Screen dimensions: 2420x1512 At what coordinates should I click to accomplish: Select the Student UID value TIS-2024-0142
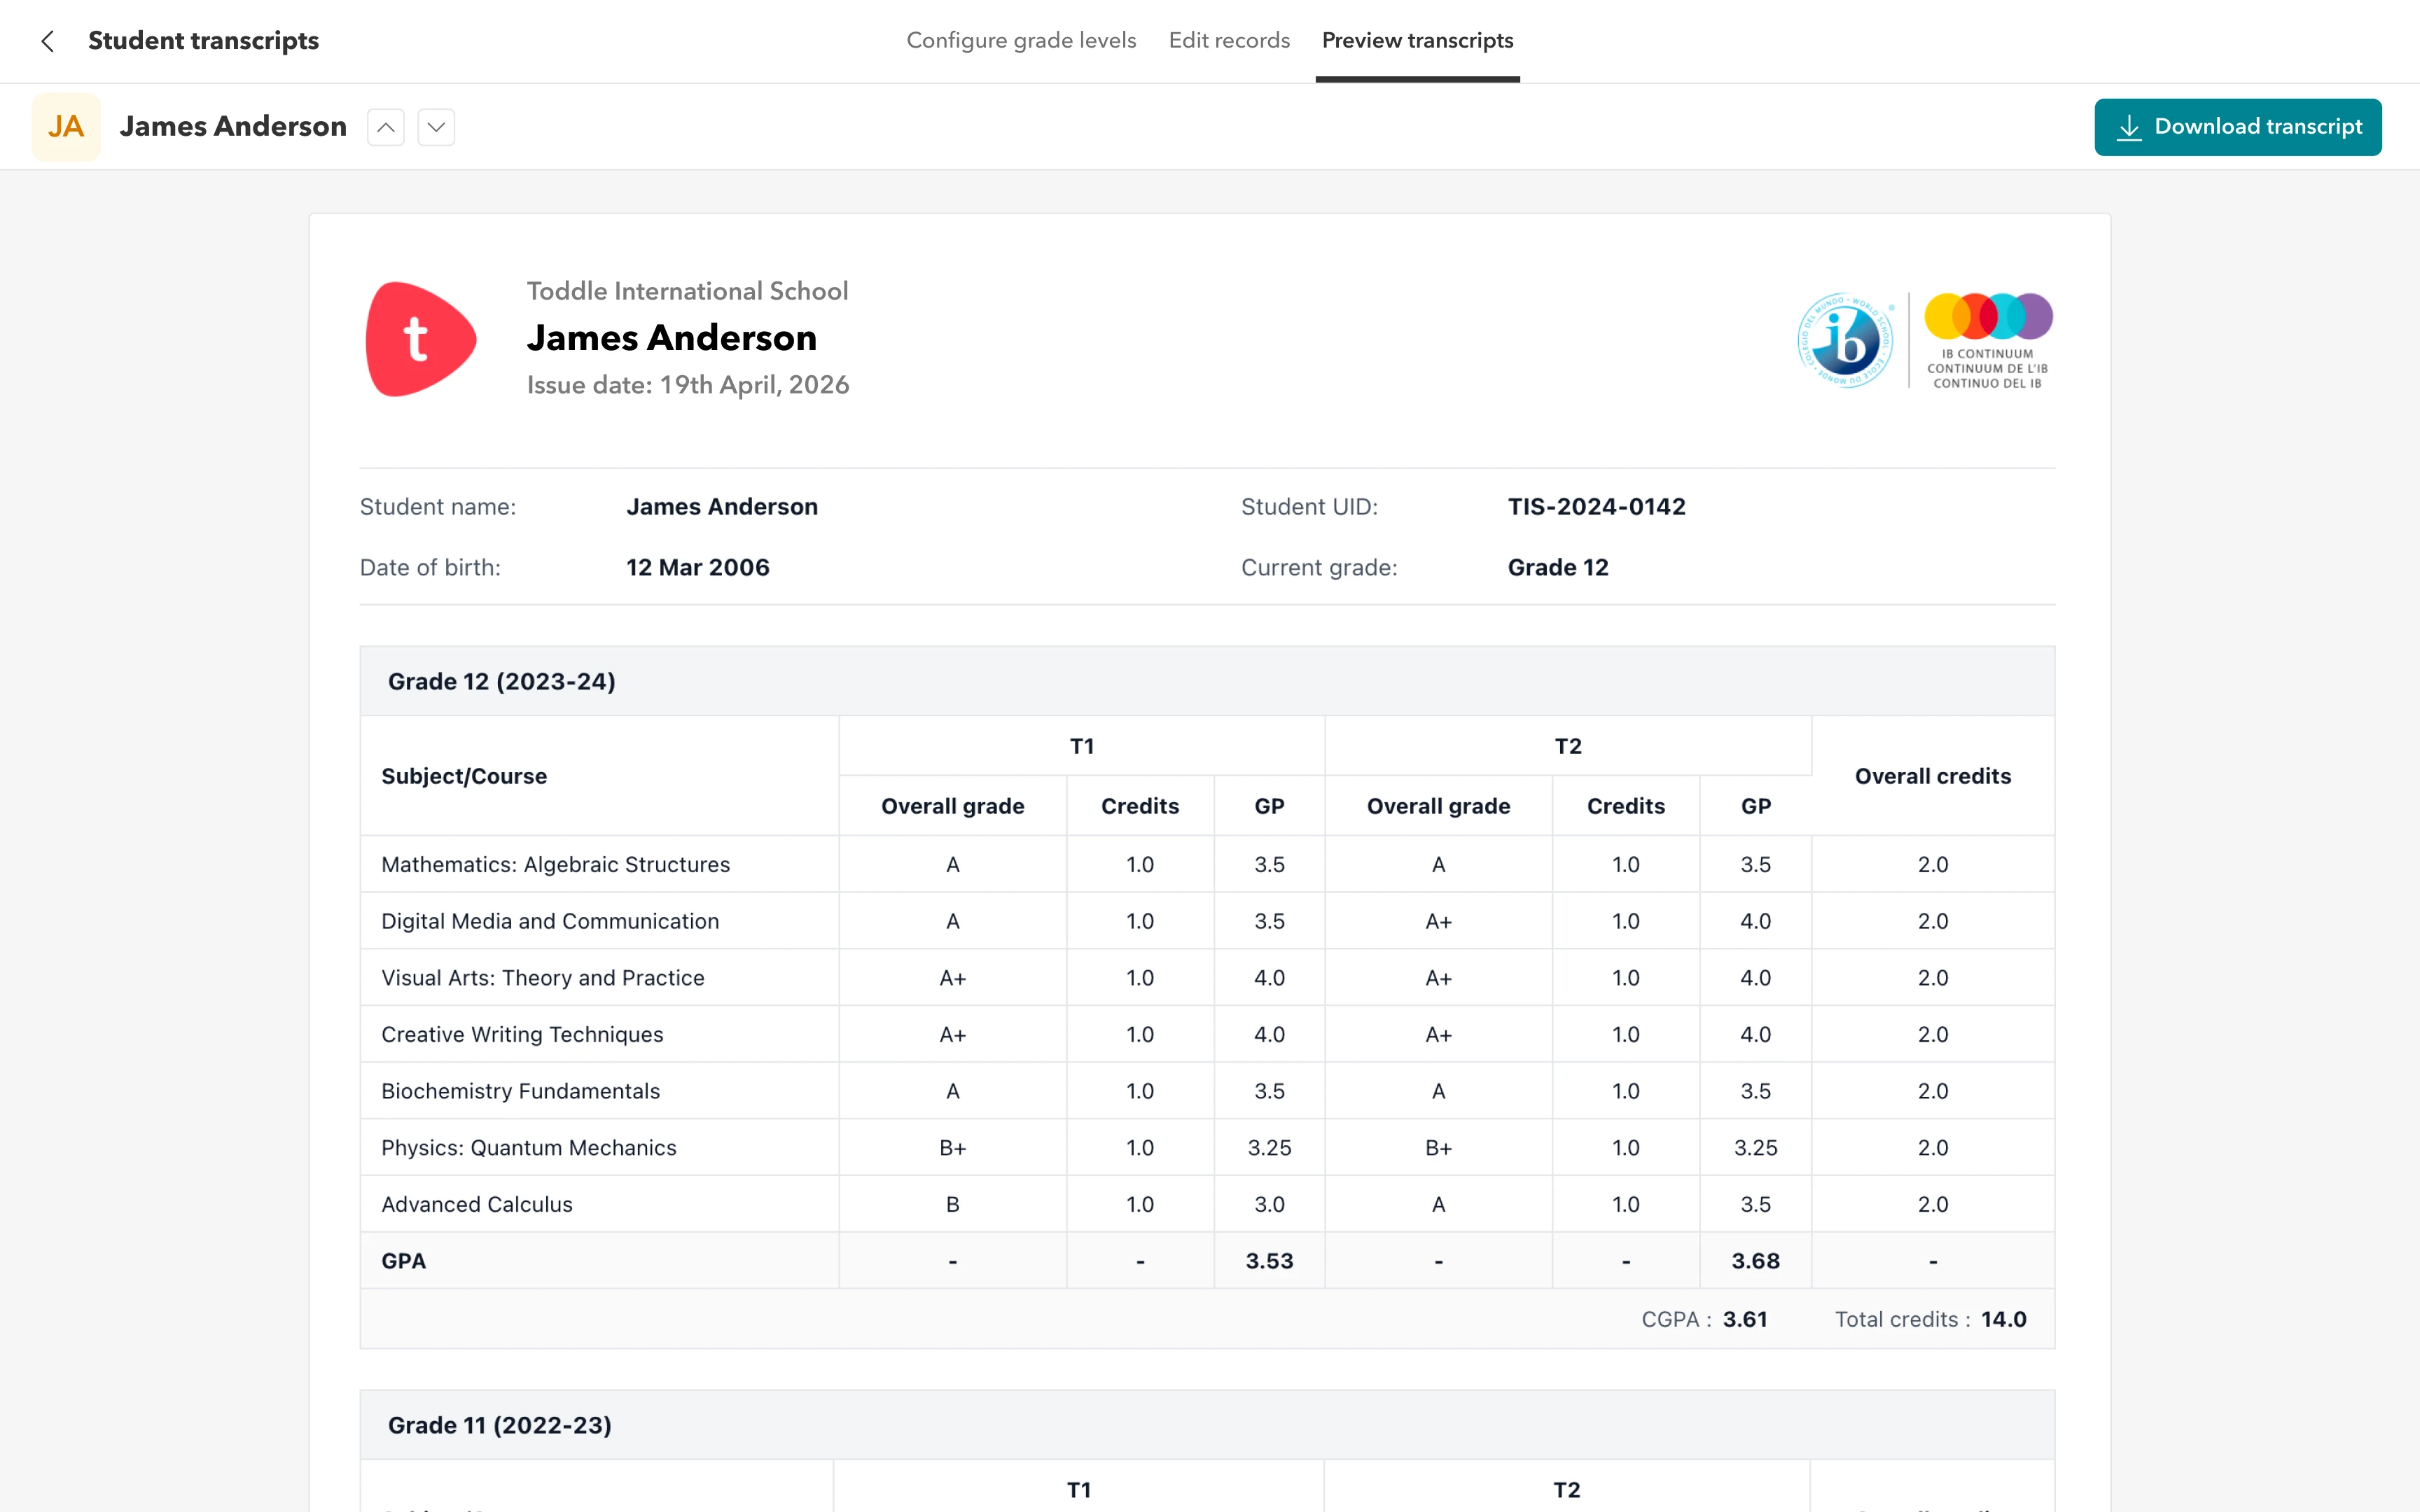click(x=1597, y=507)
